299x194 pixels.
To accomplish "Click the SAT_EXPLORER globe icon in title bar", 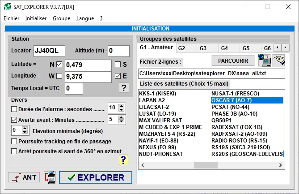I will tap(8, 7).
